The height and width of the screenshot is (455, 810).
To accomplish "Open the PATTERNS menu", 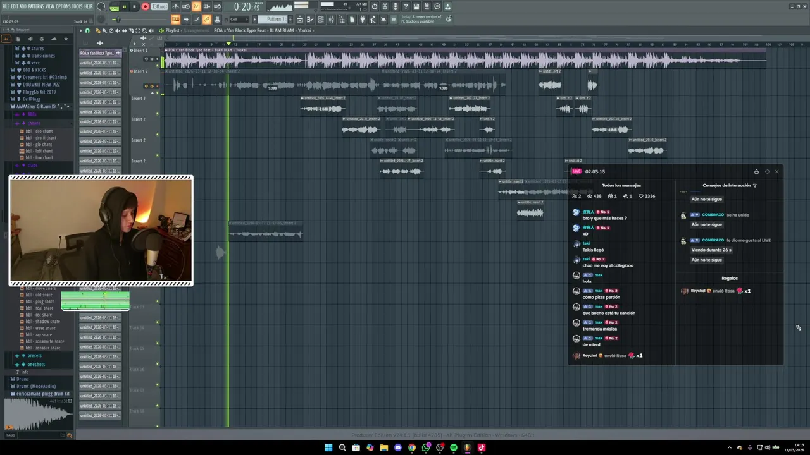I will click(36, 6).
